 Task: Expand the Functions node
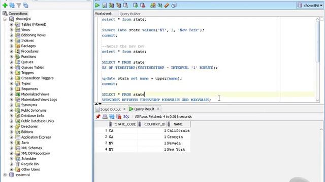point(11,57)
